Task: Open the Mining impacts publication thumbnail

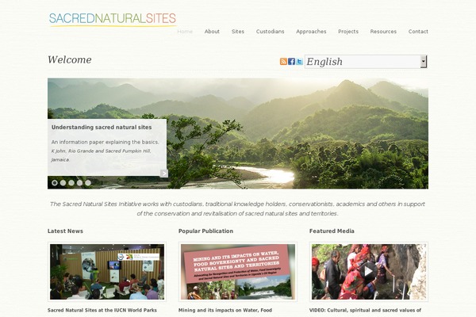Action: pos(238,272)
